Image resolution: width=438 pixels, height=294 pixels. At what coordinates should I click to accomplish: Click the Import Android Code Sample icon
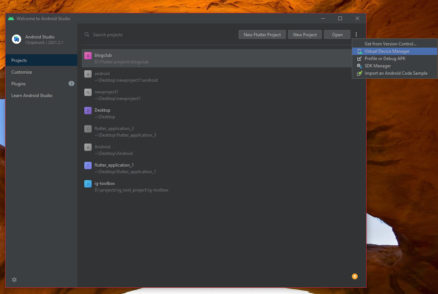(360, 73)
